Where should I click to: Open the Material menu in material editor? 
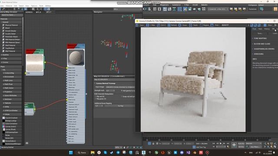9,6
